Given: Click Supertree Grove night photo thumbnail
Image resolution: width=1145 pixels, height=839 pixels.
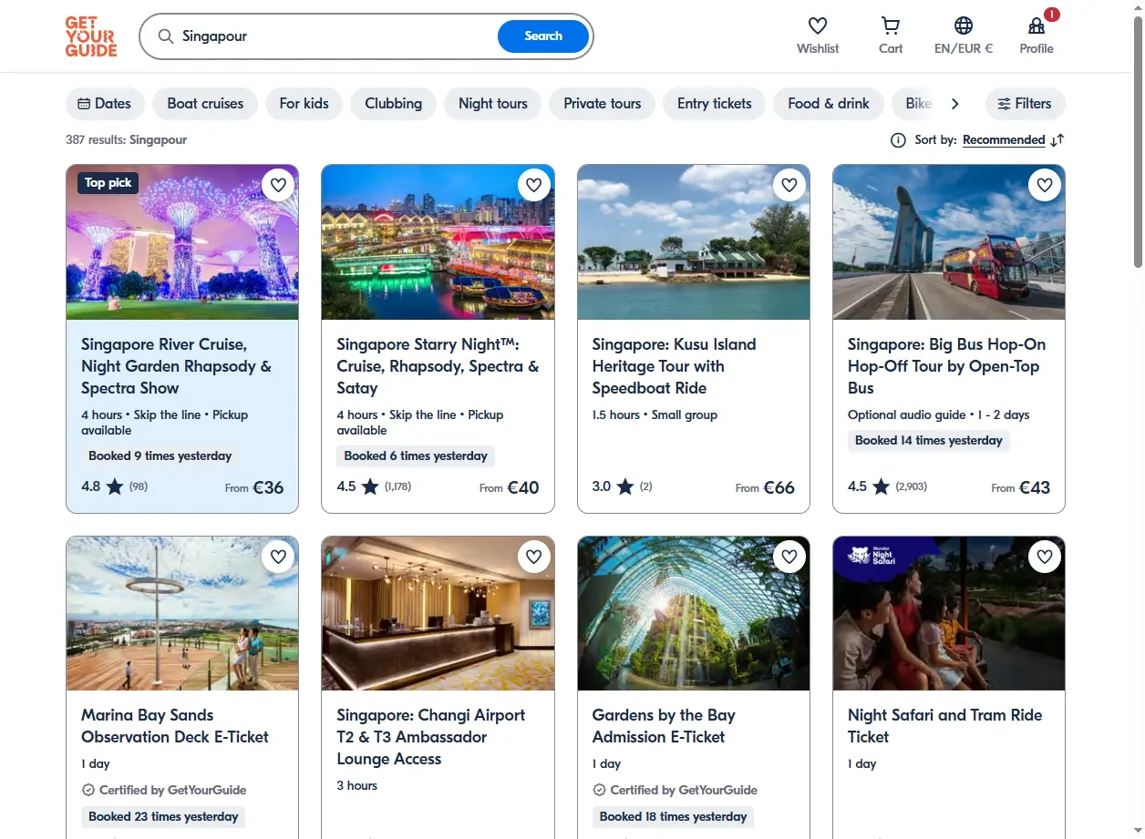Looking at the screenshot, I should [182, 242].
